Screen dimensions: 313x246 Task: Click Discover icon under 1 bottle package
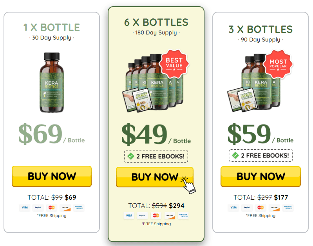click(65, 208)
